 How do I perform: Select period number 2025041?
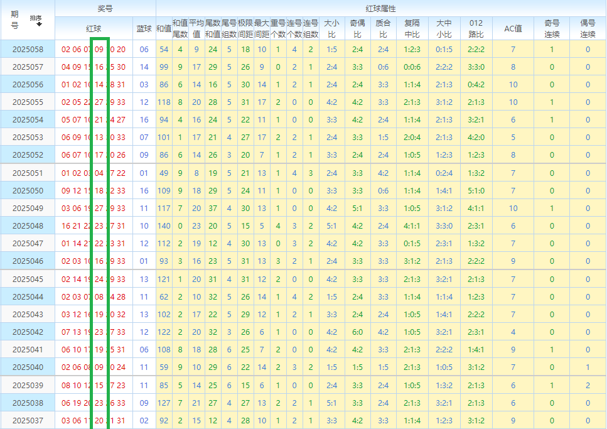click(x=28, y=350)
